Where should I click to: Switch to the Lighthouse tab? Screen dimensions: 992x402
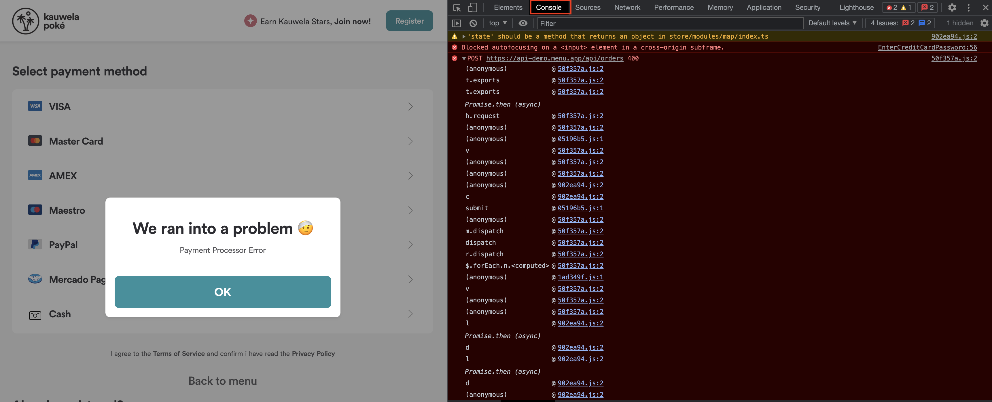pos(856,7)
